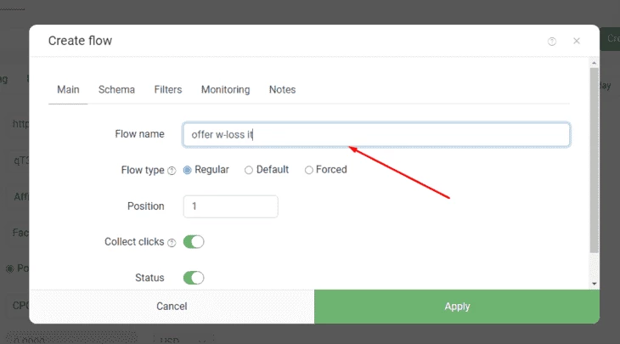Click the Flow type help icon

coord(172,171)
